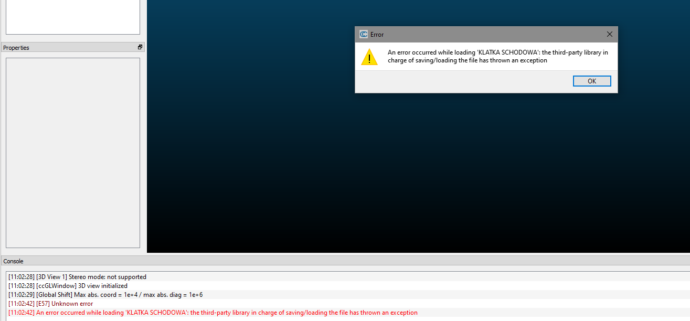Click OK to dismiss the error
Image resolution: width=690 pixels, height=321 pixels.
point(592,81)
